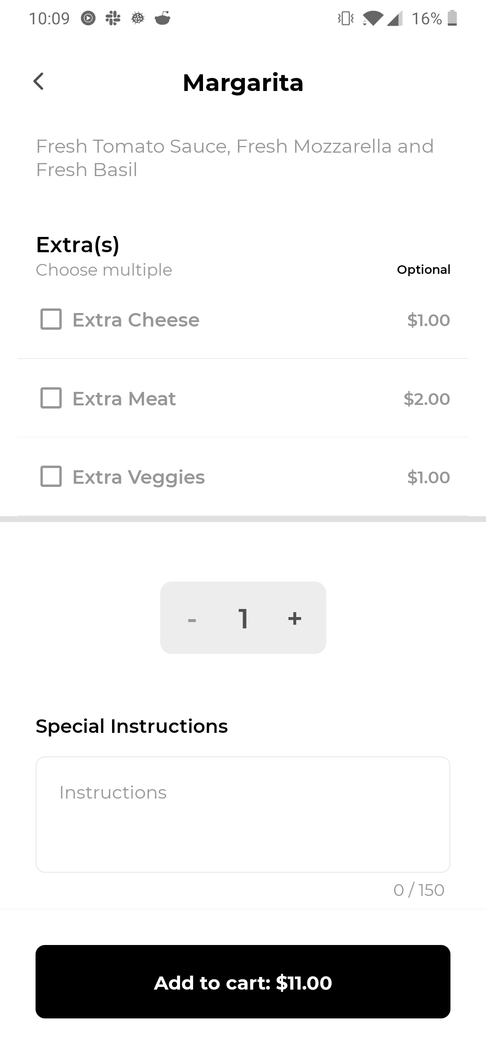The height and width of the screenshot is (1054, 486).
Task: Tap the cellular signal strength icon
Action: click(395, 18)
